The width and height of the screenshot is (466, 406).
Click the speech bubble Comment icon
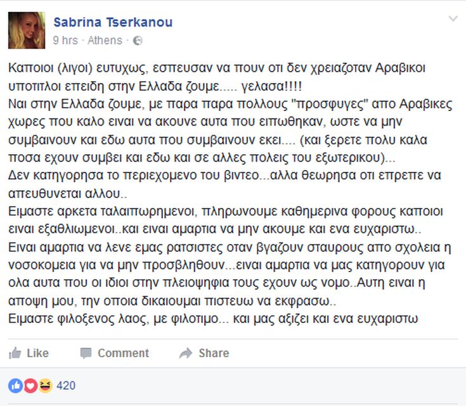coord(86,353)
